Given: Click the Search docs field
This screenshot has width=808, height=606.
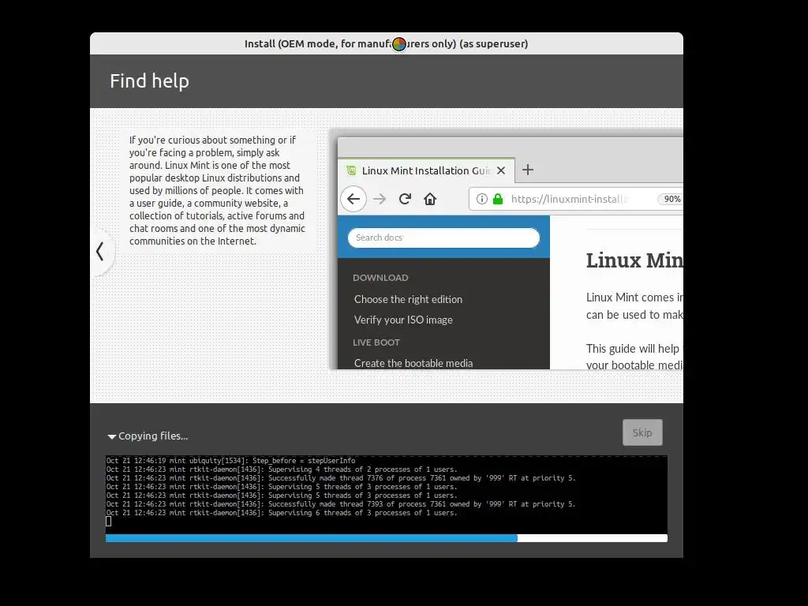Looking at the screenshot, I should (443, 238).
